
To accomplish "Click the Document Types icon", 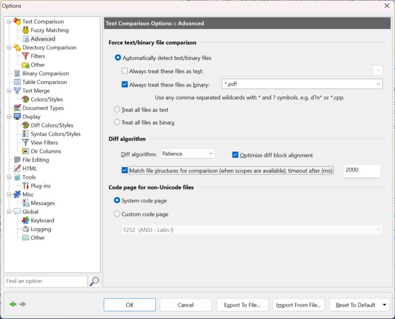I will 17,108.
